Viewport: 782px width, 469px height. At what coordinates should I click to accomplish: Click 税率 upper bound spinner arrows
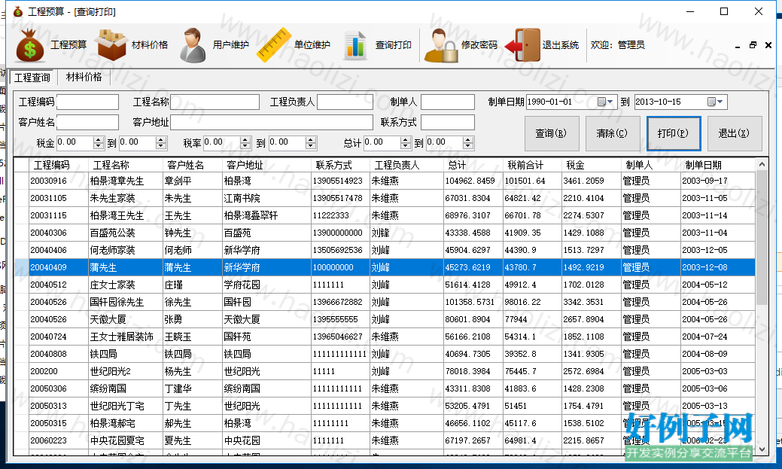click(x=311, y=143)
